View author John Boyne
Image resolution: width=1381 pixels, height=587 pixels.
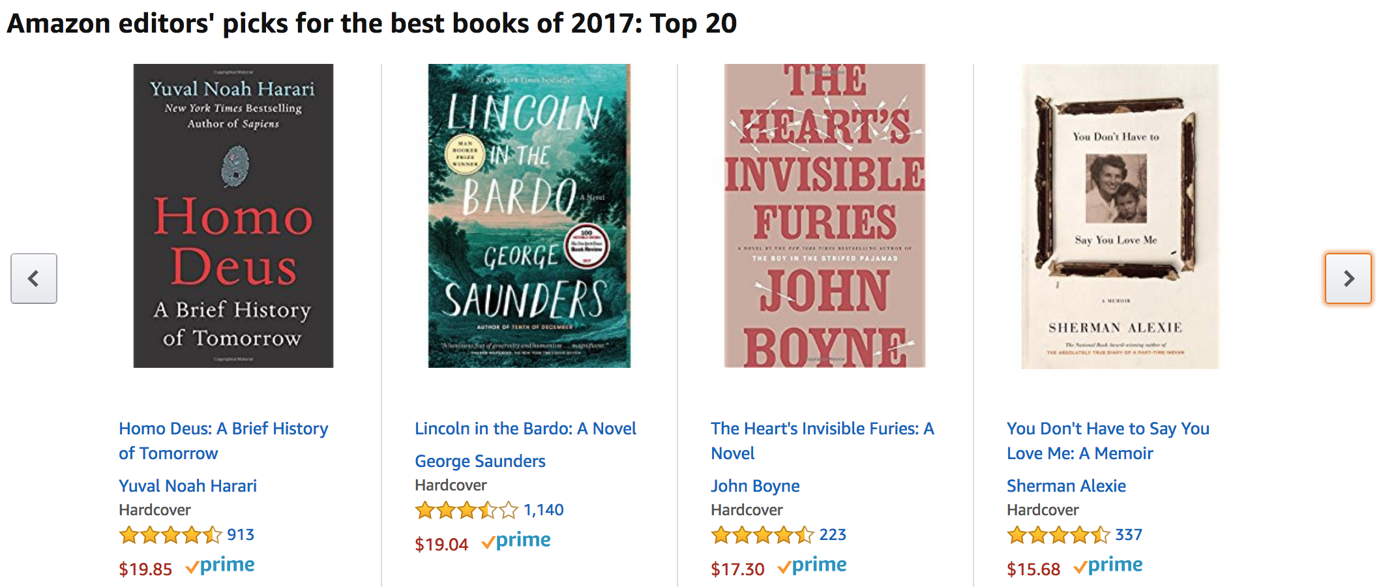click(755, 486)
